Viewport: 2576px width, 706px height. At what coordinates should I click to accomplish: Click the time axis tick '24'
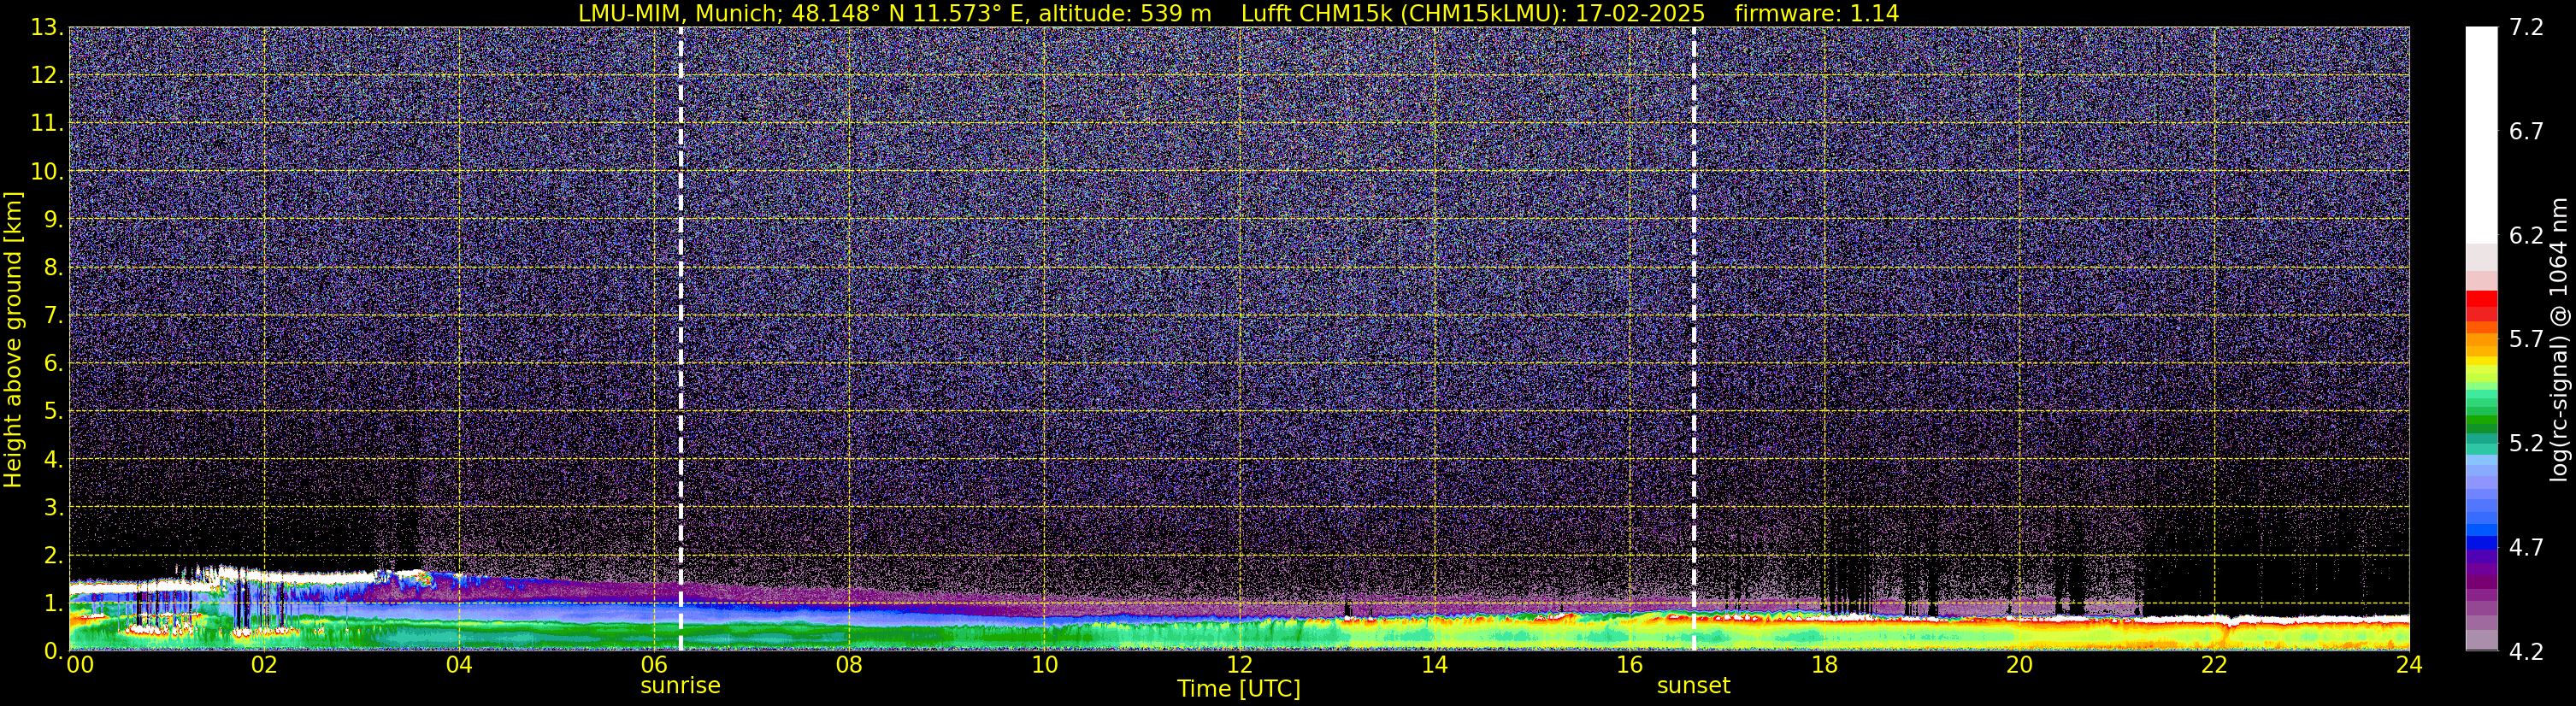pyautogui.click(x=2409, y=665)
